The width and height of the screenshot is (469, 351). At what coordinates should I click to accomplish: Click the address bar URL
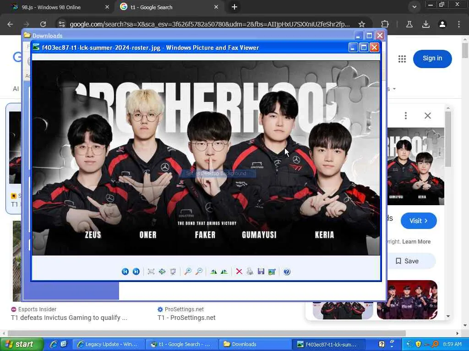click(209, 24)
